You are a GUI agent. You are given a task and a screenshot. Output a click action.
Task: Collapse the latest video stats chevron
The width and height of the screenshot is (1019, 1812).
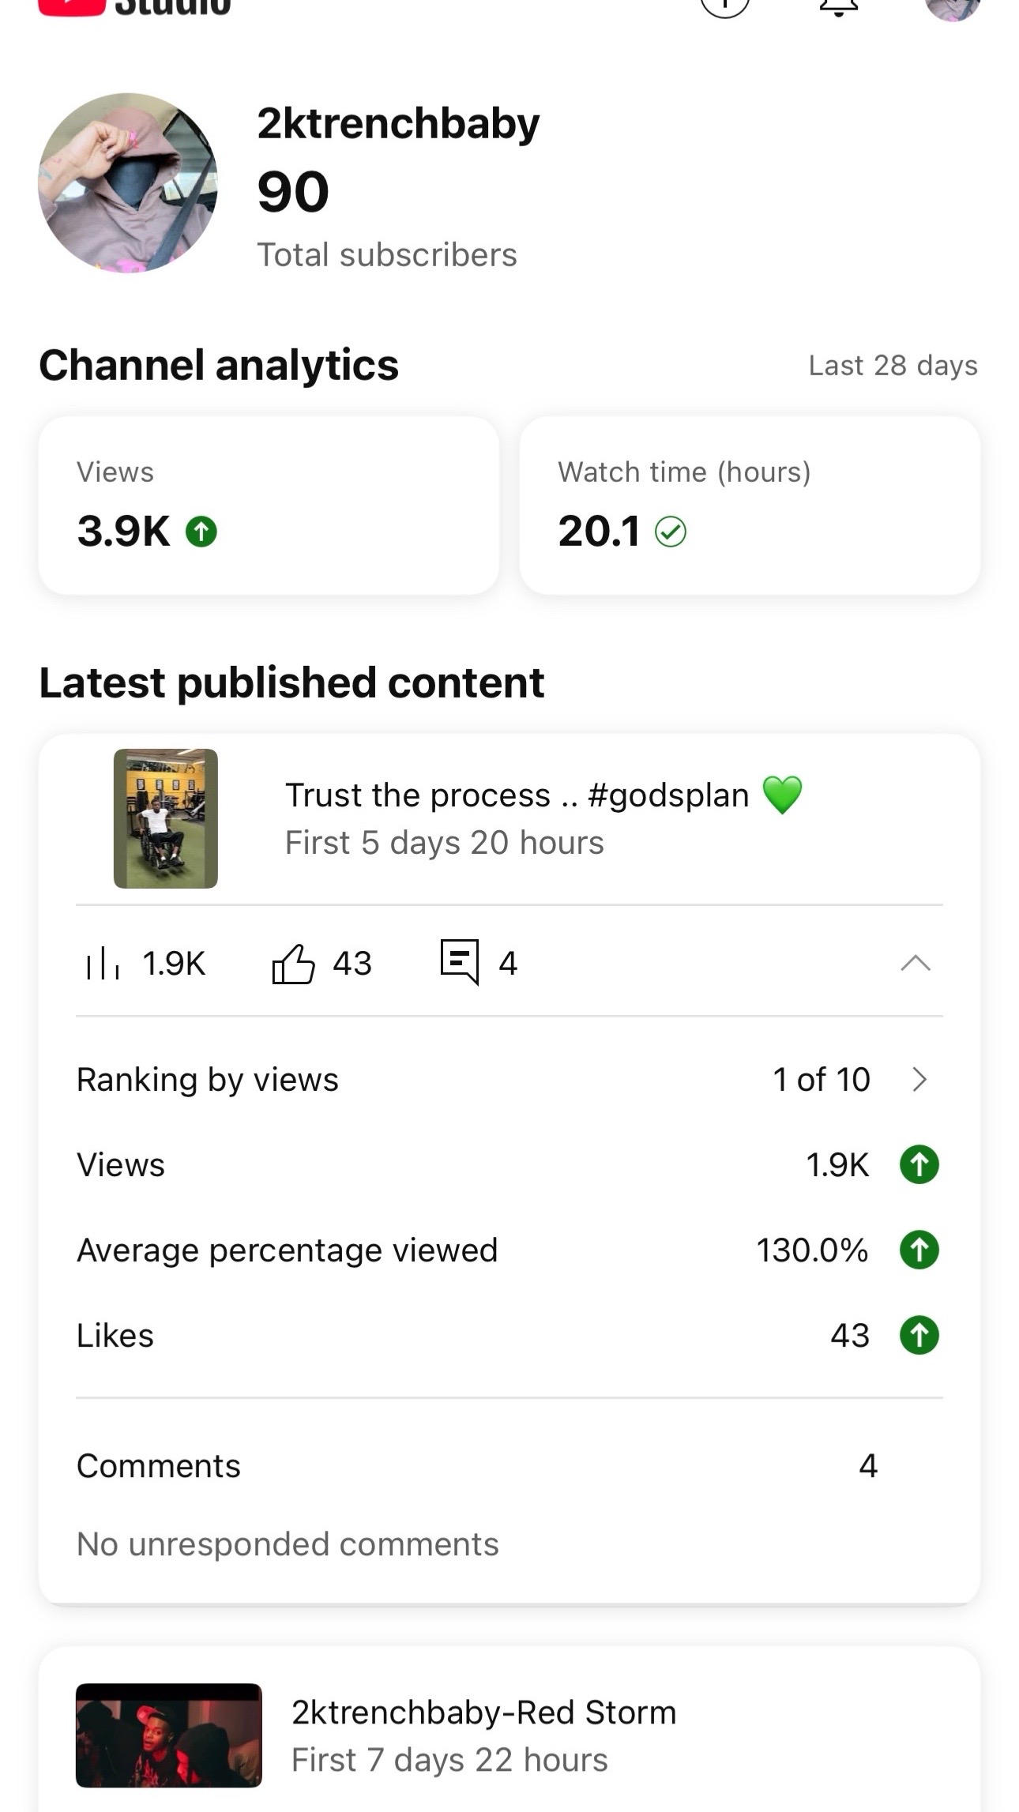(916, 963)
